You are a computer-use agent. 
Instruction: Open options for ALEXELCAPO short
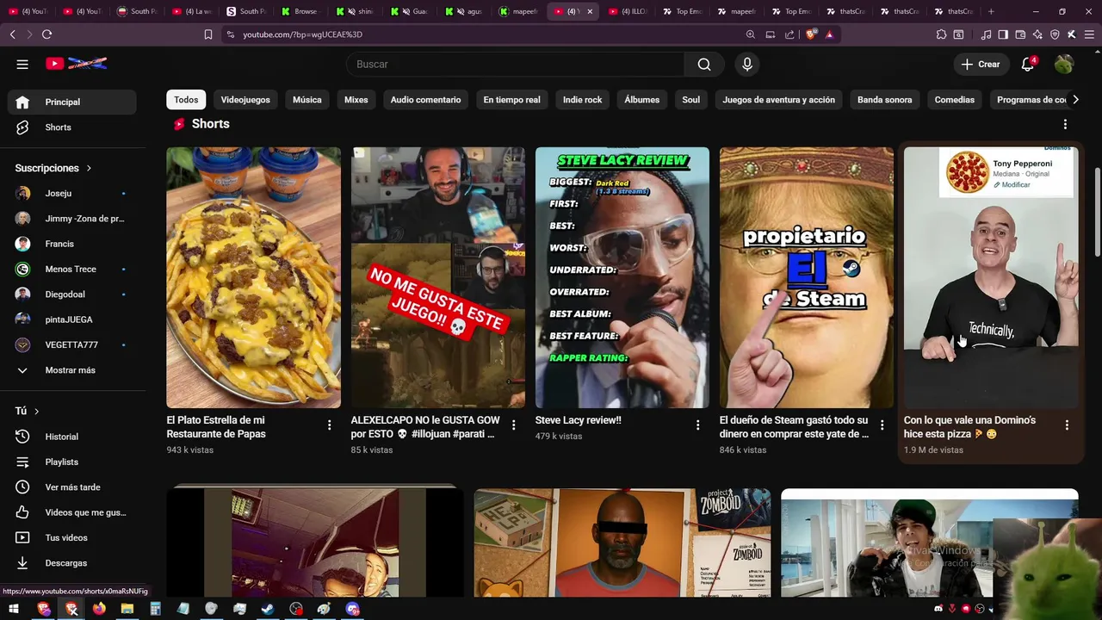pos(514,425)
